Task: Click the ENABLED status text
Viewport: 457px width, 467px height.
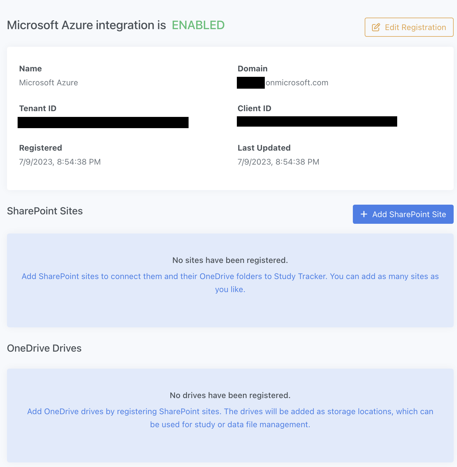Action: tap(198, 25)
